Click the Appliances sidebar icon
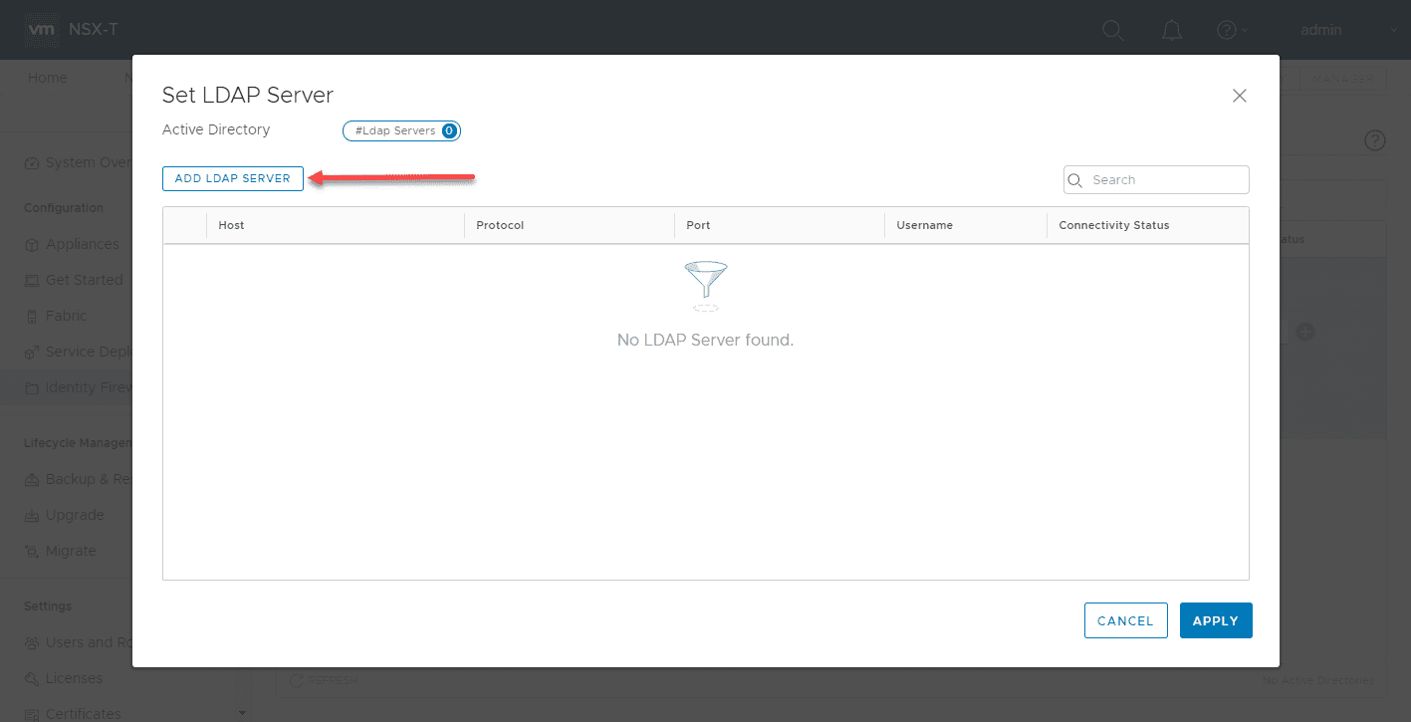The width and height of the screenshot is (1411, 722). pos(30,244)
